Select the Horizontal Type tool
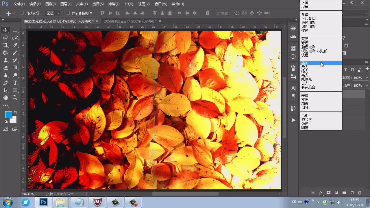The image size is (370, 208). pos(15,83)
